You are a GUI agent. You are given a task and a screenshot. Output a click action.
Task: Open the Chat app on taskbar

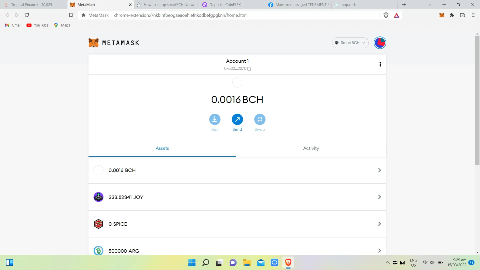coord(233,263)
